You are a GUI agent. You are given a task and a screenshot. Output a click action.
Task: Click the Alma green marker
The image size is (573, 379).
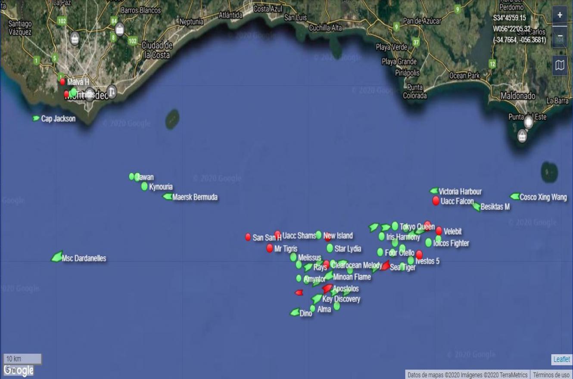pos(312,308)
